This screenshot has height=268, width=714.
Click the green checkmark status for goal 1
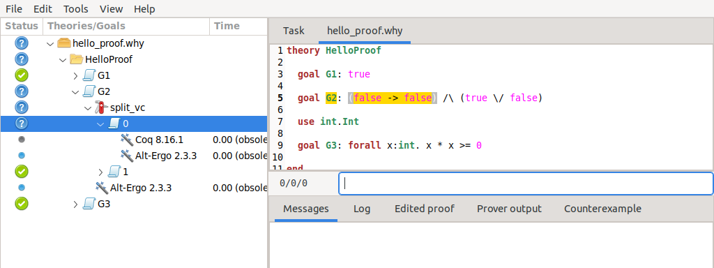(x=22, y=172)
